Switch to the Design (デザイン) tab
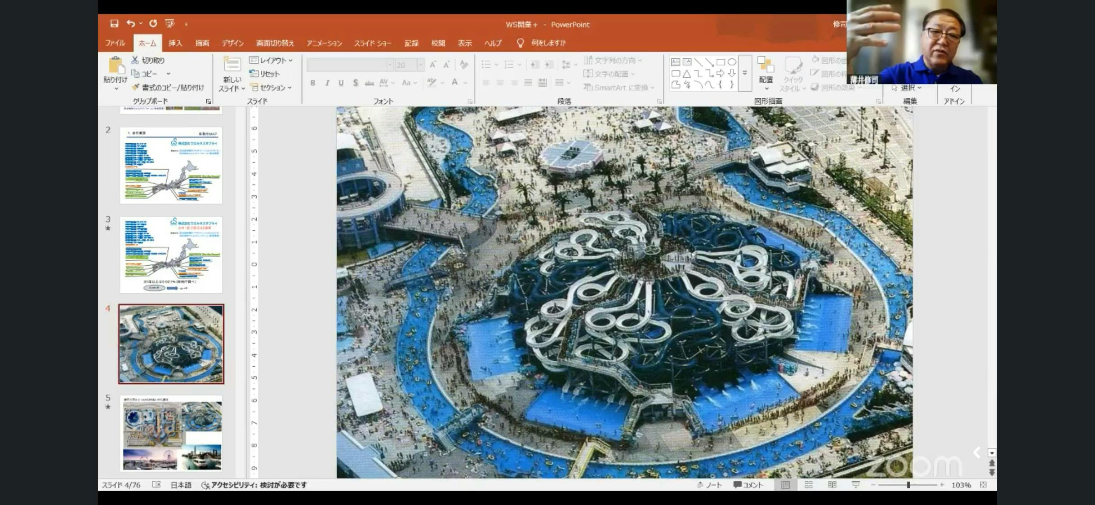The height and width of the screenshot is (505, 1095). (x=232, y=43)
